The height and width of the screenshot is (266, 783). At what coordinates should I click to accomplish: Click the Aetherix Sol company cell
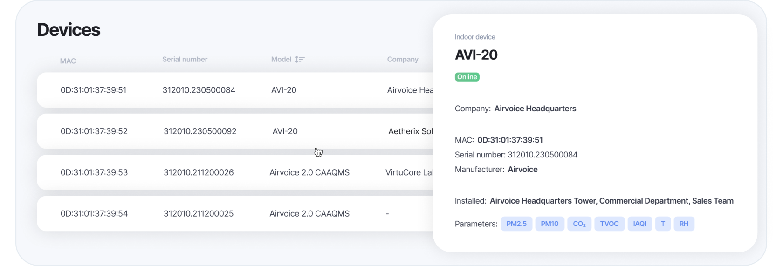coord(410,131)
